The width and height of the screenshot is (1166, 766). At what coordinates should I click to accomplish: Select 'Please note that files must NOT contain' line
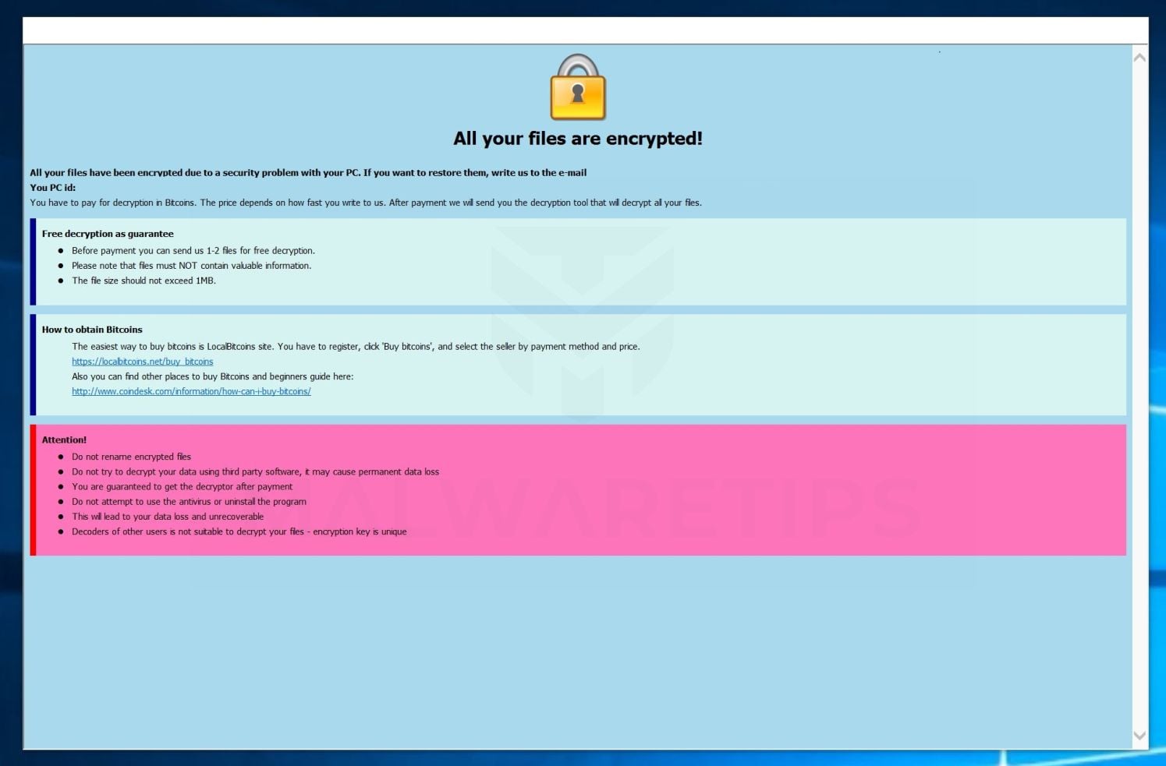tap(192, 266)
